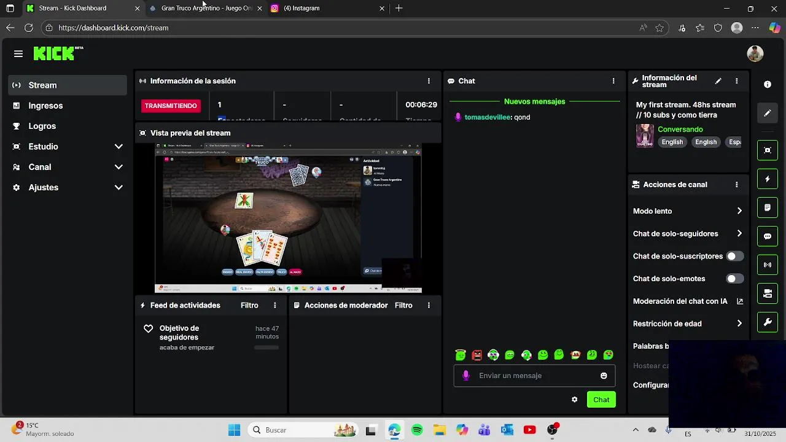
Task: Click the Conversando category link
Action: pyautogui.click(x=680, y=130)
